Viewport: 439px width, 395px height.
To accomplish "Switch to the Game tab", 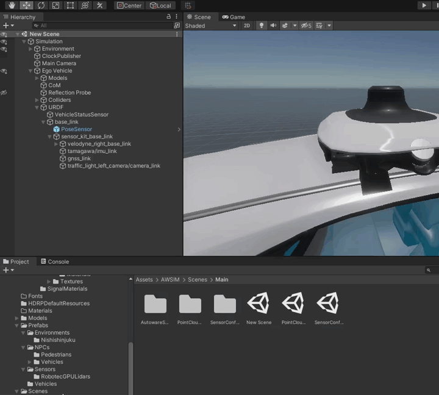I will coord(234,17).
